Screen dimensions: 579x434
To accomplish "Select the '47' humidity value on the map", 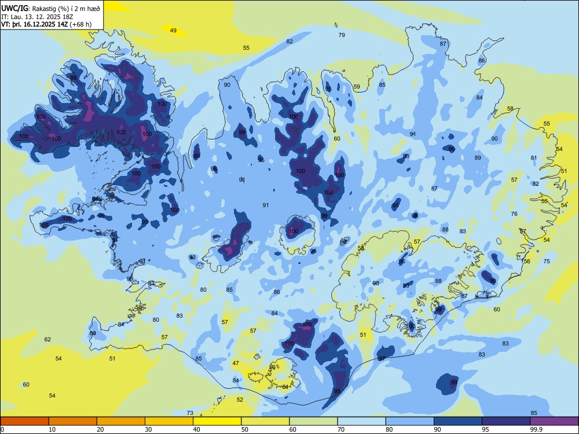I will pyautogui.click(x=236, y=363).
